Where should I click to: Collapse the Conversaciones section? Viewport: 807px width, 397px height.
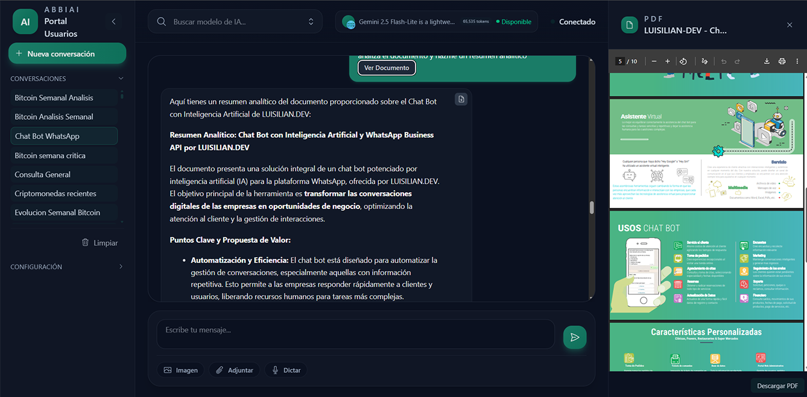click(121, 79)
